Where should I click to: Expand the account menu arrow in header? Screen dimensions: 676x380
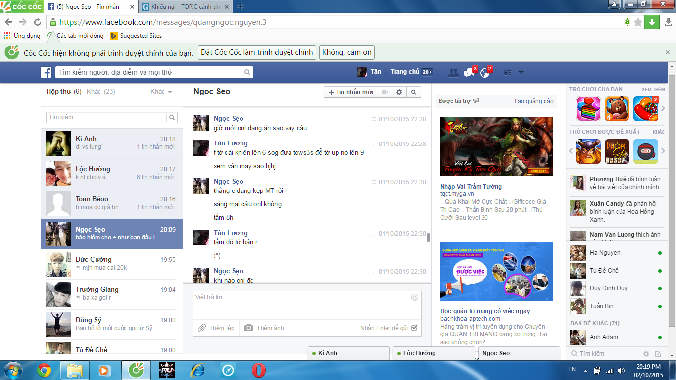521,73
